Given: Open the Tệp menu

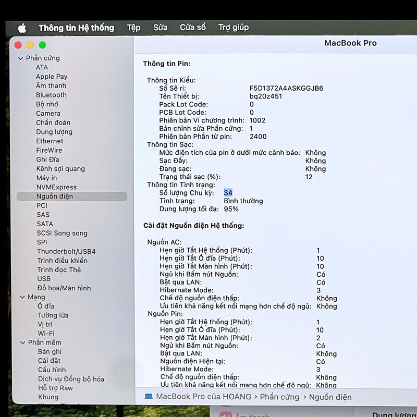Looking at the screenshot, I should pos(133,28).
